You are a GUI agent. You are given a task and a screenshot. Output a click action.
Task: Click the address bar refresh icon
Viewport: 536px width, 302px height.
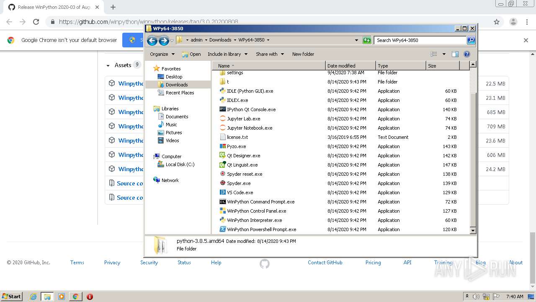pyautogui.click(x=367, y=40)
